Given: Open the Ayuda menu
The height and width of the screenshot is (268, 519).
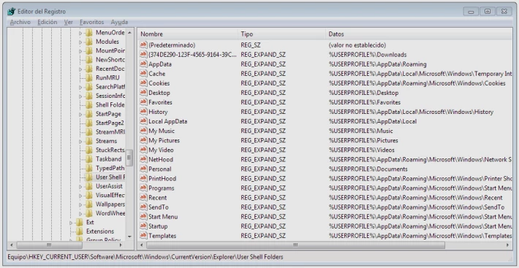Looking at the screenshot, I should [x=119, y=22].
